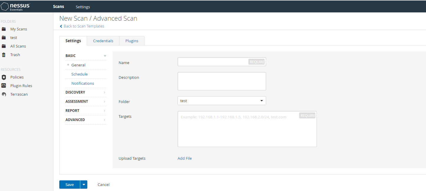Click the Add File upload link
The width and height of the screenshot is (426, 191).
[184, 158]
